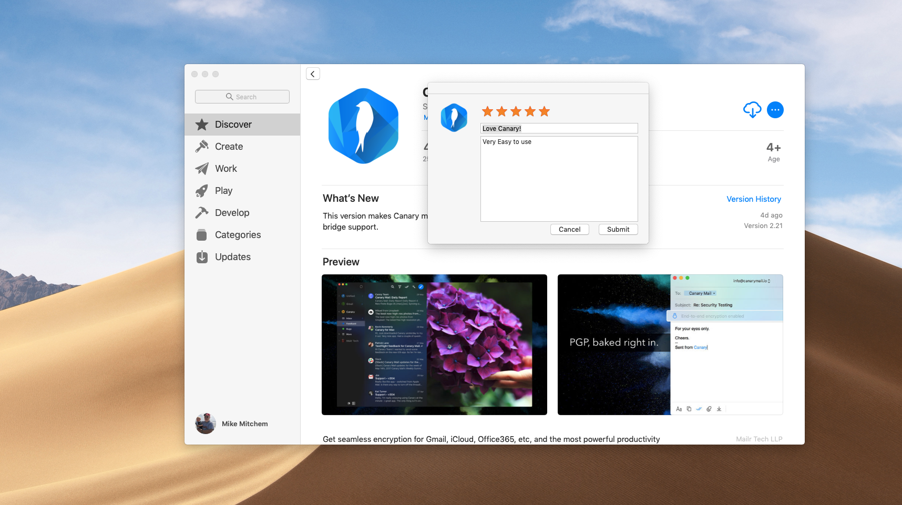Viewport: 902px width, 505px height.
Task: Click the Mailr Tech LLP developer link
Action: [759, 439]
